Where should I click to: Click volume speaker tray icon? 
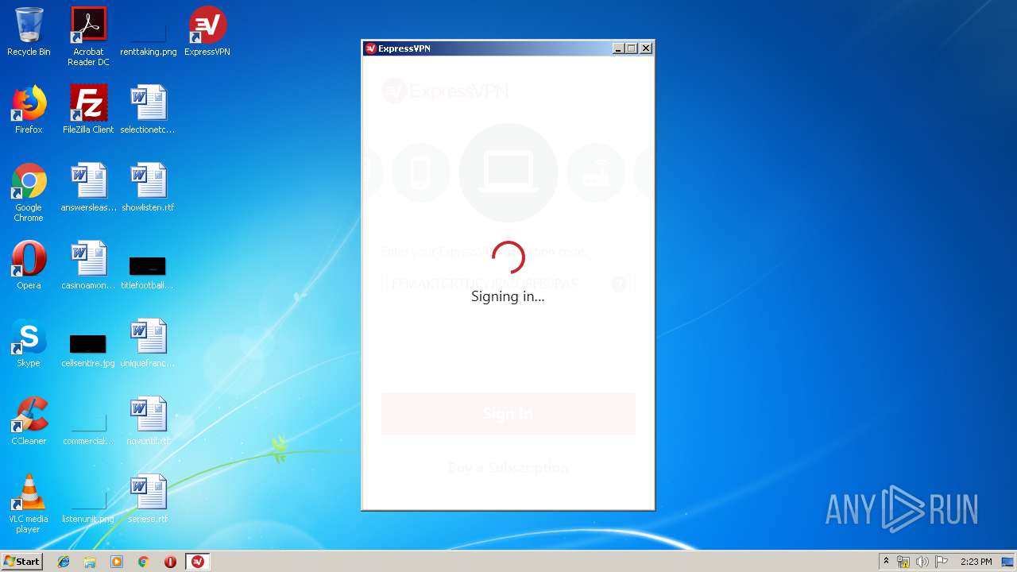922,562
